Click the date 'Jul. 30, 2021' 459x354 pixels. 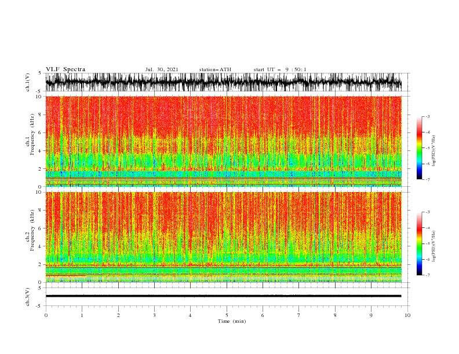[x=162, y=69]
